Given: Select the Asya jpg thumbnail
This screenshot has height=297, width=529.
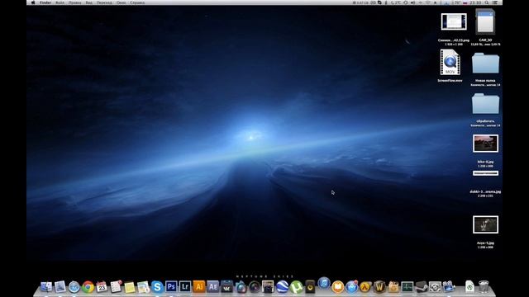Looking at the screenshot, I should 485,224.
